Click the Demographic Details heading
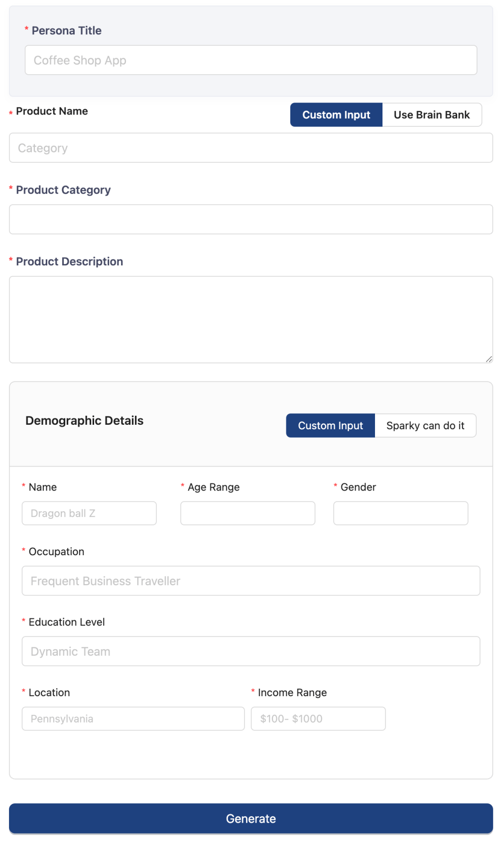 click(85, 421)
